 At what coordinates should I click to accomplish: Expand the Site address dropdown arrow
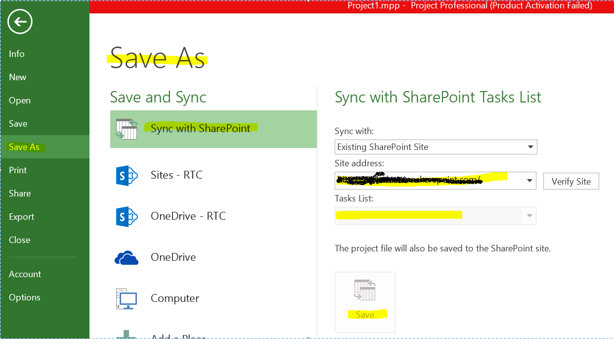530,181
